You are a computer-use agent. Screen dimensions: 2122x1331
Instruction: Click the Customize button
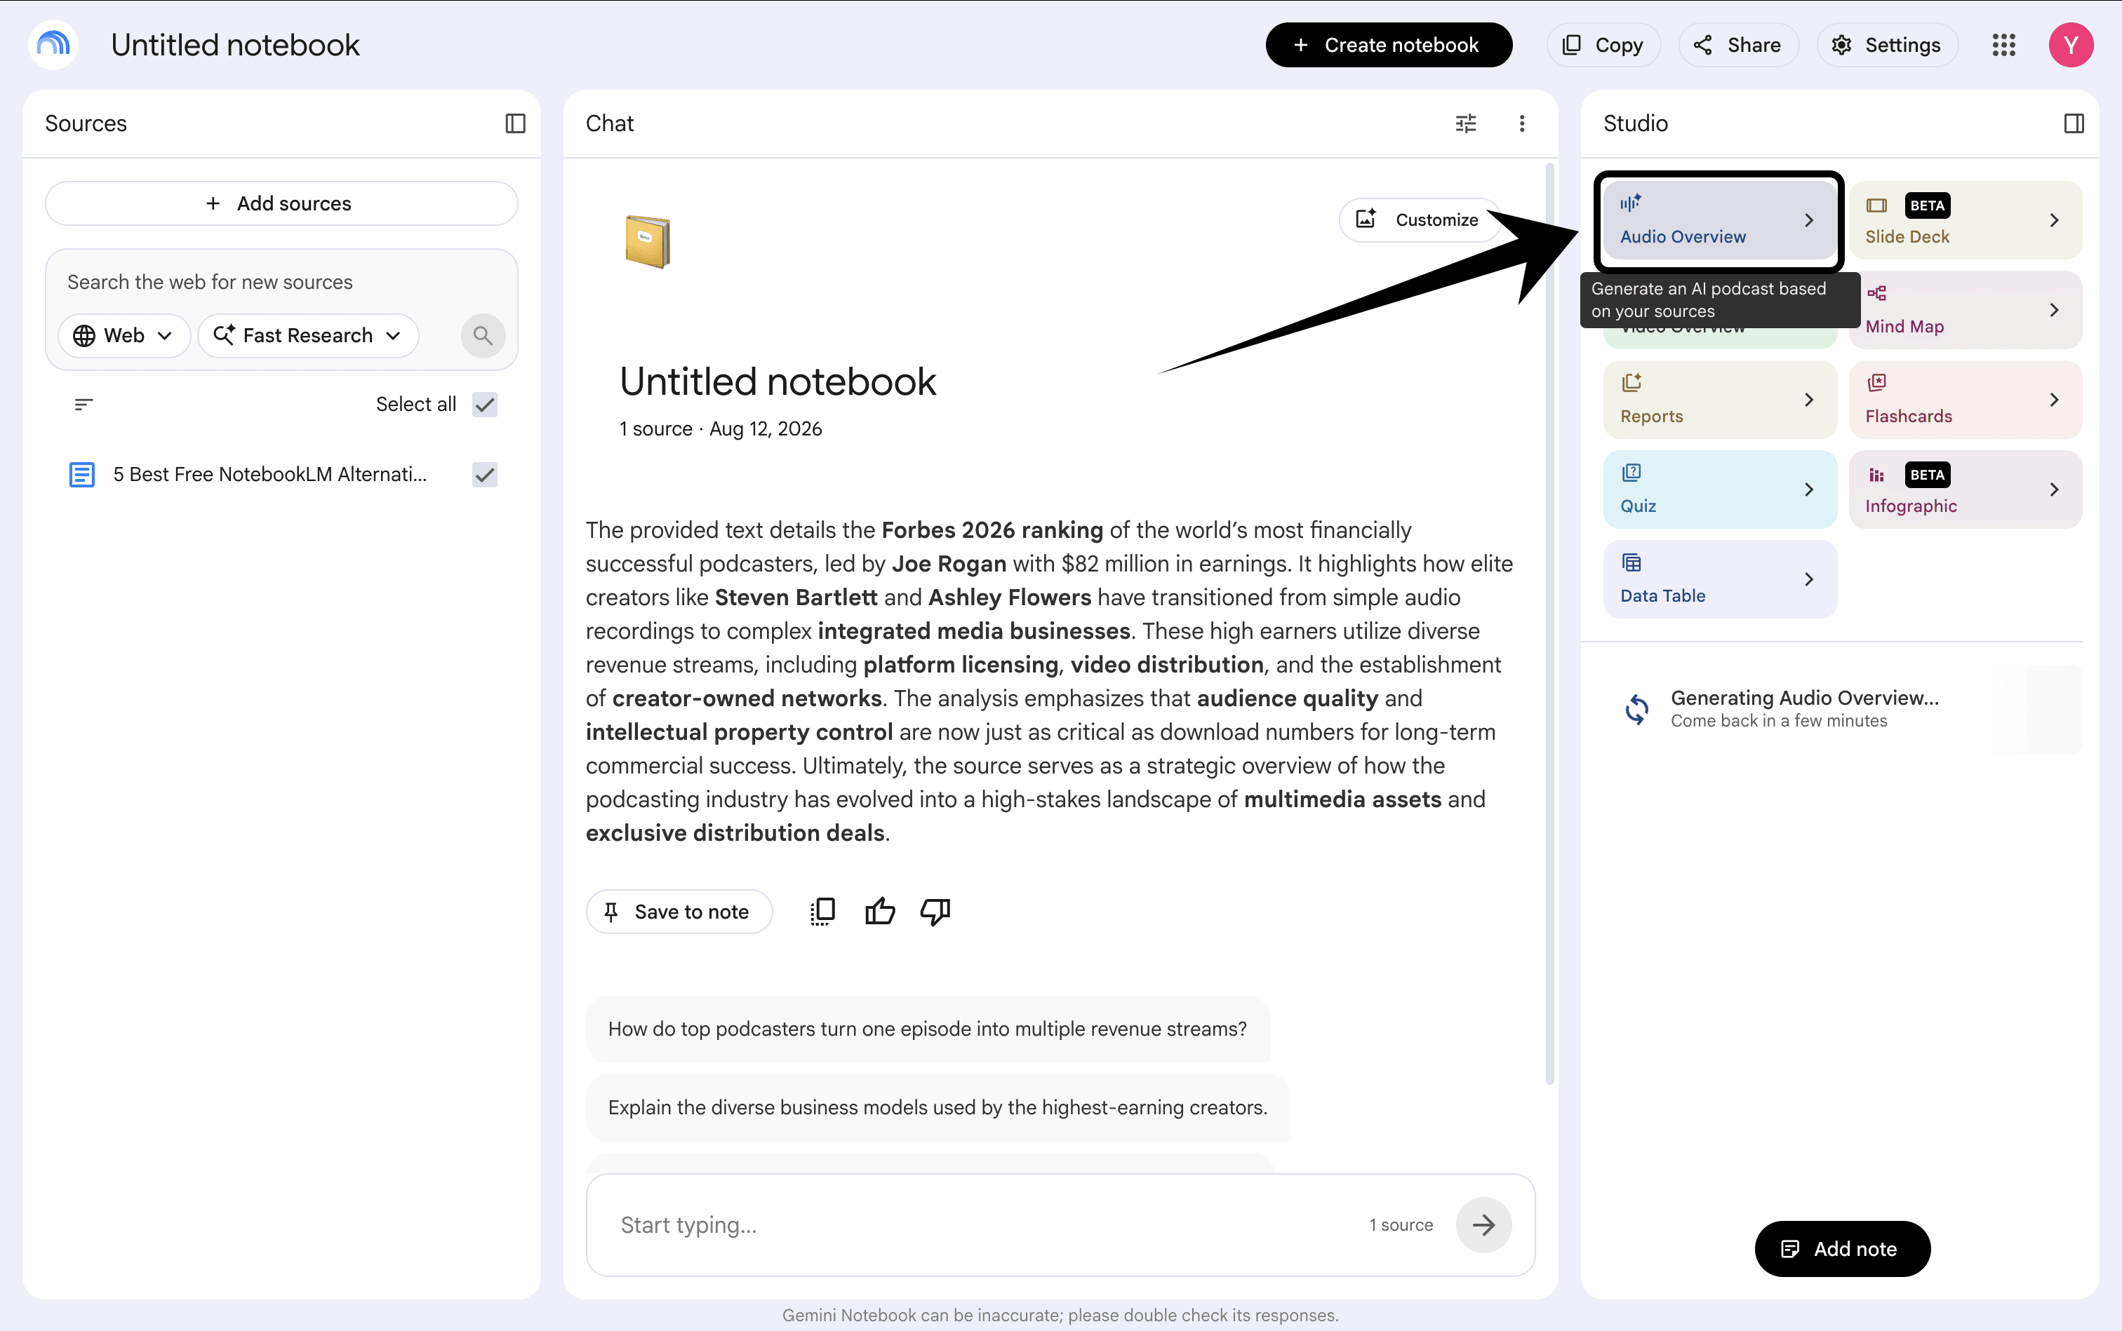(x=1419, y=220)
